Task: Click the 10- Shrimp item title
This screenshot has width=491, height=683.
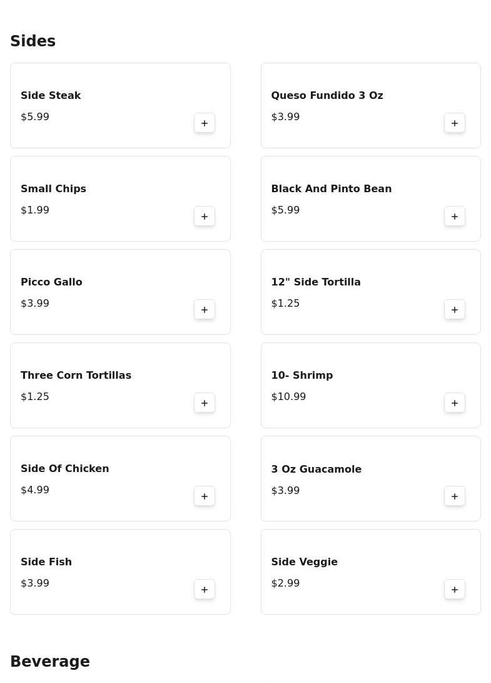Action: (x=301, y=375)
